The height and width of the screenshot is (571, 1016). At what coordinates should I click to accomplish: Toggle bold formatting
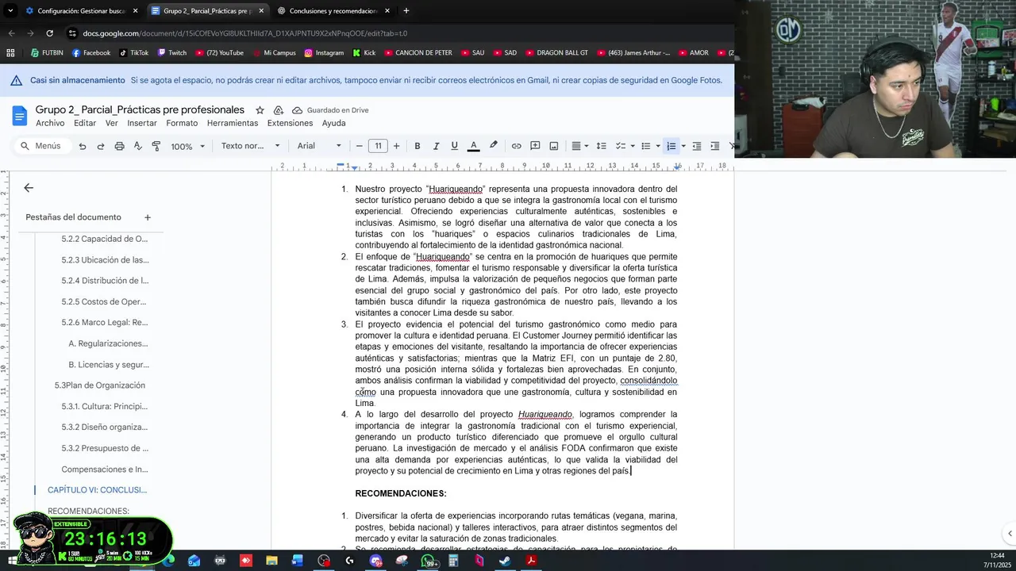418,146
